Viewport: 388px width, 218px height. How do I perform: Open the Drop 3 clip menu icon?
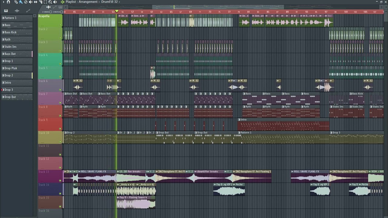[331, 133]
